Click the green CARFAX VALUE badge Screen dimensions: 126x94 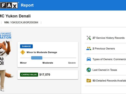click(x=29, y=74)
